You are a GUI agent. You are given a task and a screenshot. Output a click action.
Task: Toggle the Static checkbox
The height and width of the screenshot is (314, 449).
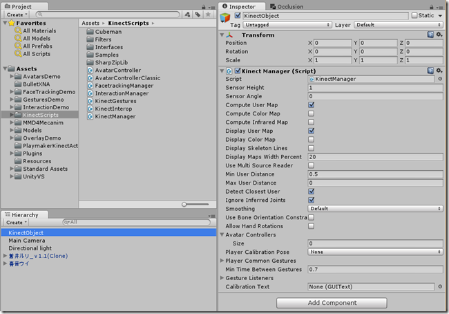coord(414,15)
